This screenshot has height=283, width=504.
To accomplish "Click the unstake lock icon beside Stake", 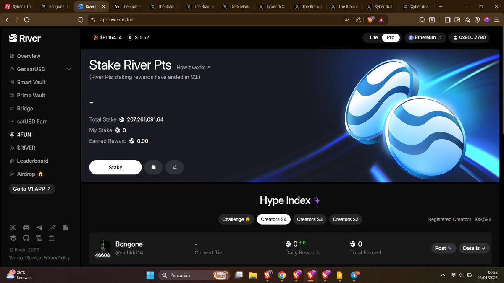I will click(x=153, y=167).
